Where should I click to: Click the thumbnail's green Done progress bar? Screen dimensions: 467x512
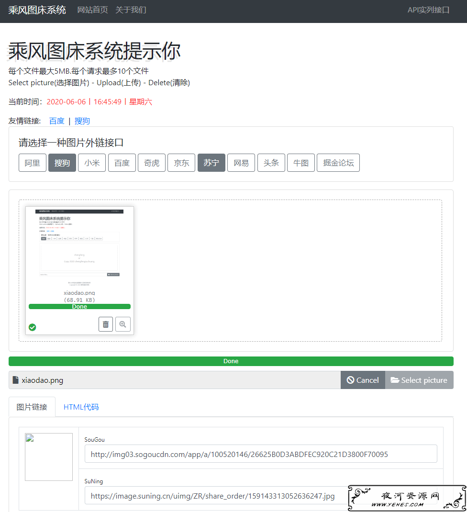pos(80,307)
